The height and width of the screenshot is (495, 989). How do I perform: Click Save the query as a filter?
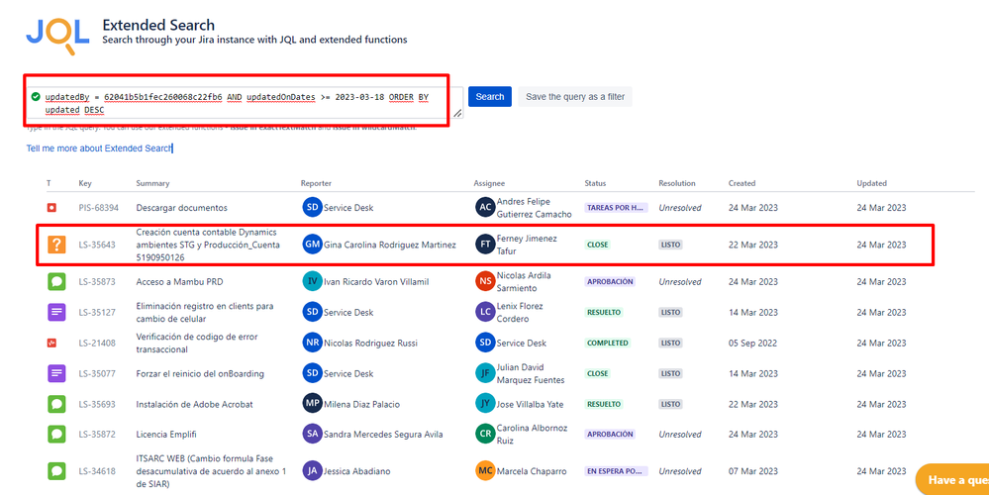pyautogui.click(x=575, y=96)
